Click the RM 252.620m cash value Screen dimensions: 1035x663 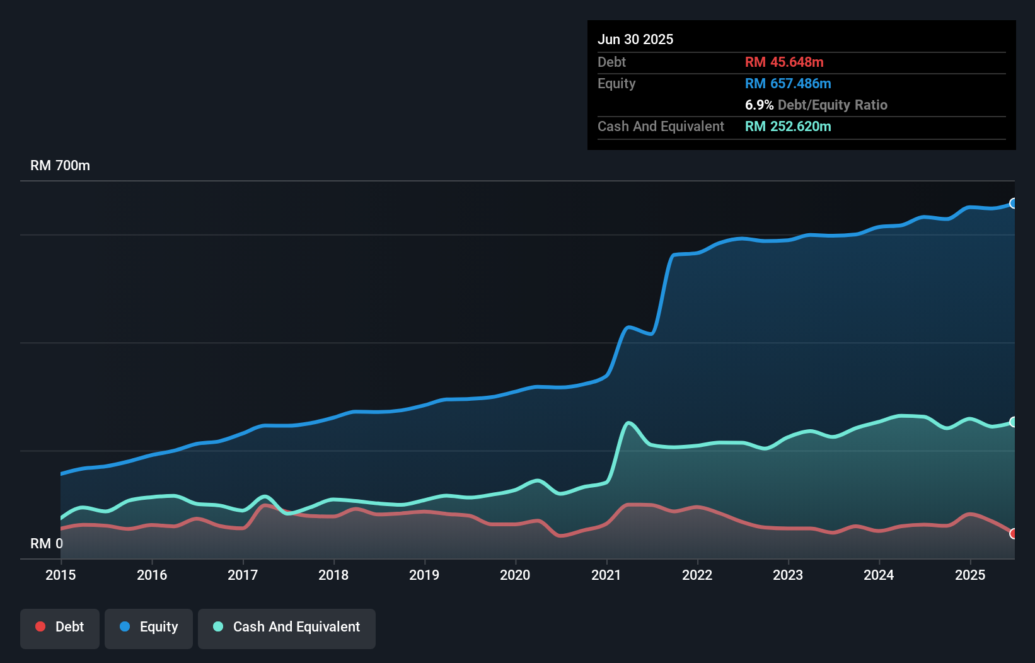788,126
